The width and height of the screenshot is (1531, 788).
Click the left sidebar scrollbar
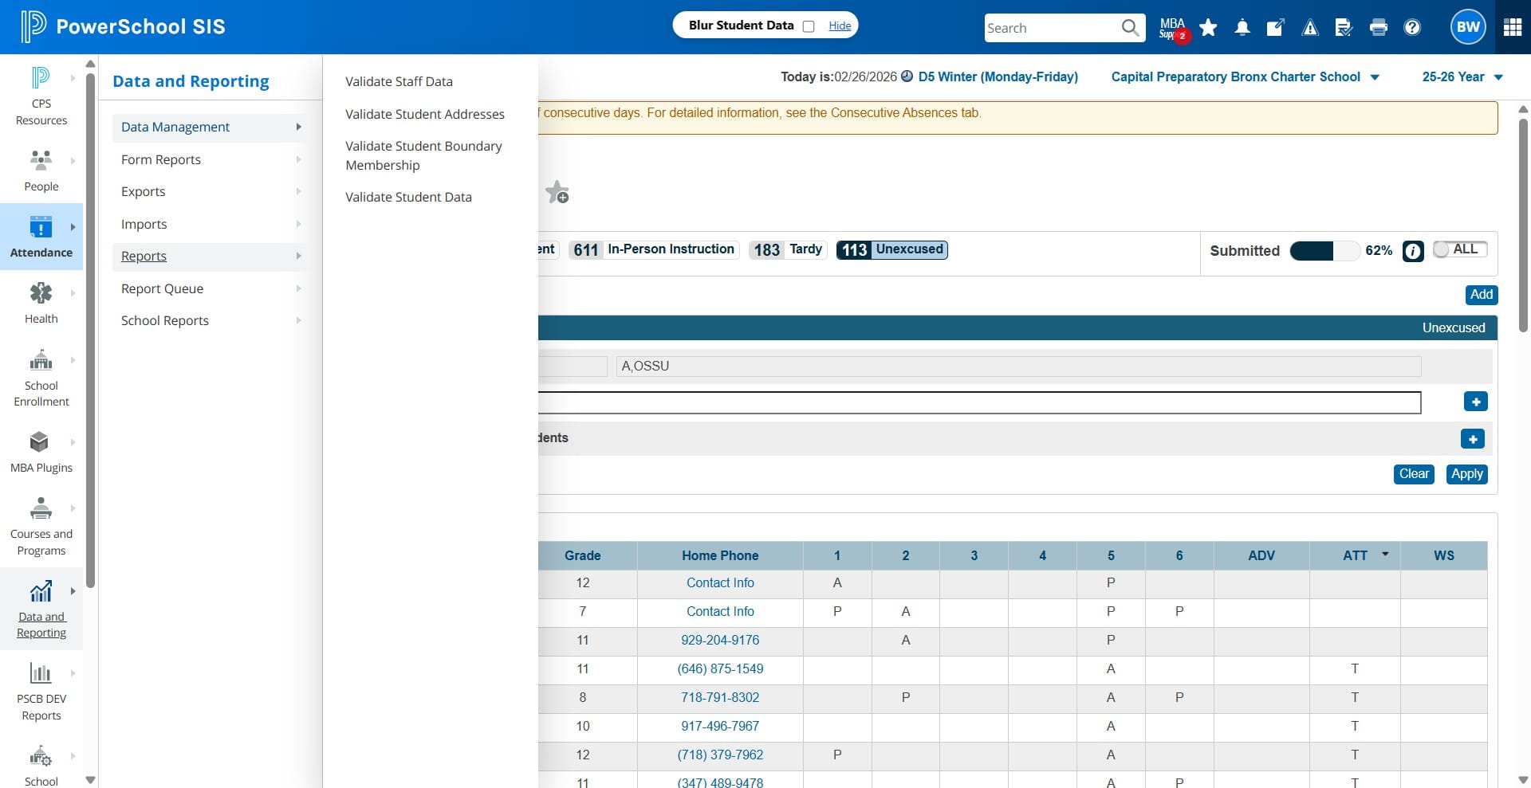(90, 331)
